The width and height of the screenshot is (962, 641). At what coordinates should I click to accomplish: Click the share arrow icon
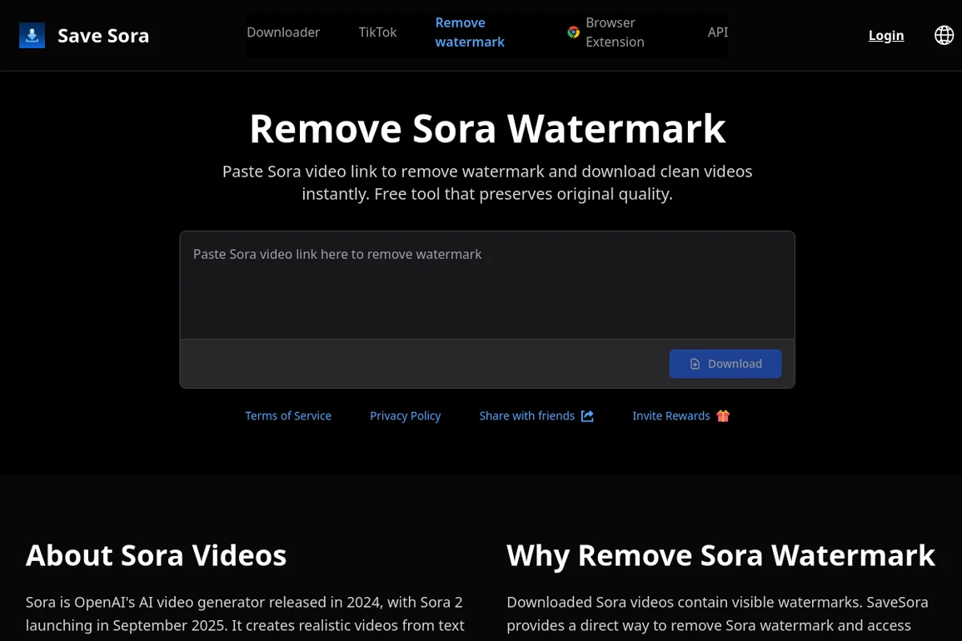click(587, 416)
